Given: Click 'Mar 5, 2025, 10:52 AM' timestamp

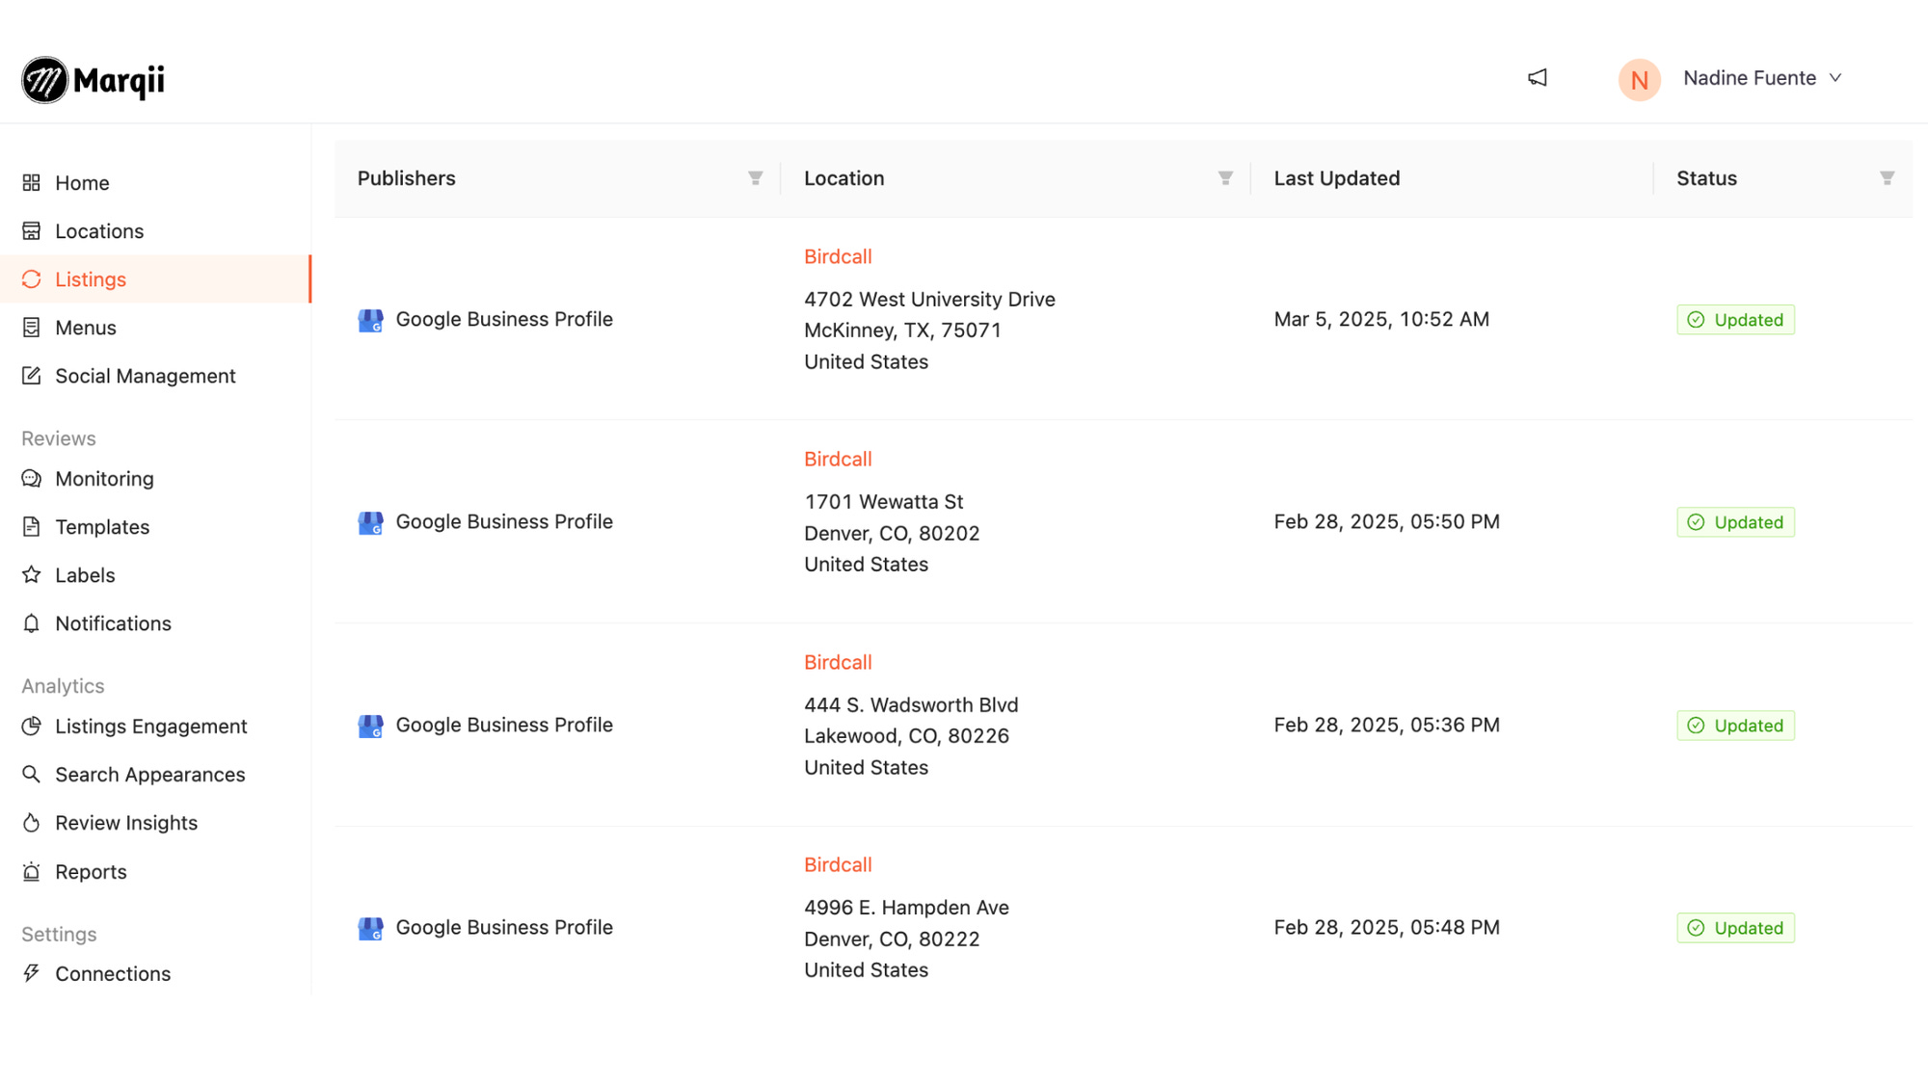Looking at the screenshot, I should 1381,319.
